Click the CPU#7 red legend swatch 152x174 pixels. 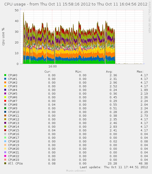5,101
